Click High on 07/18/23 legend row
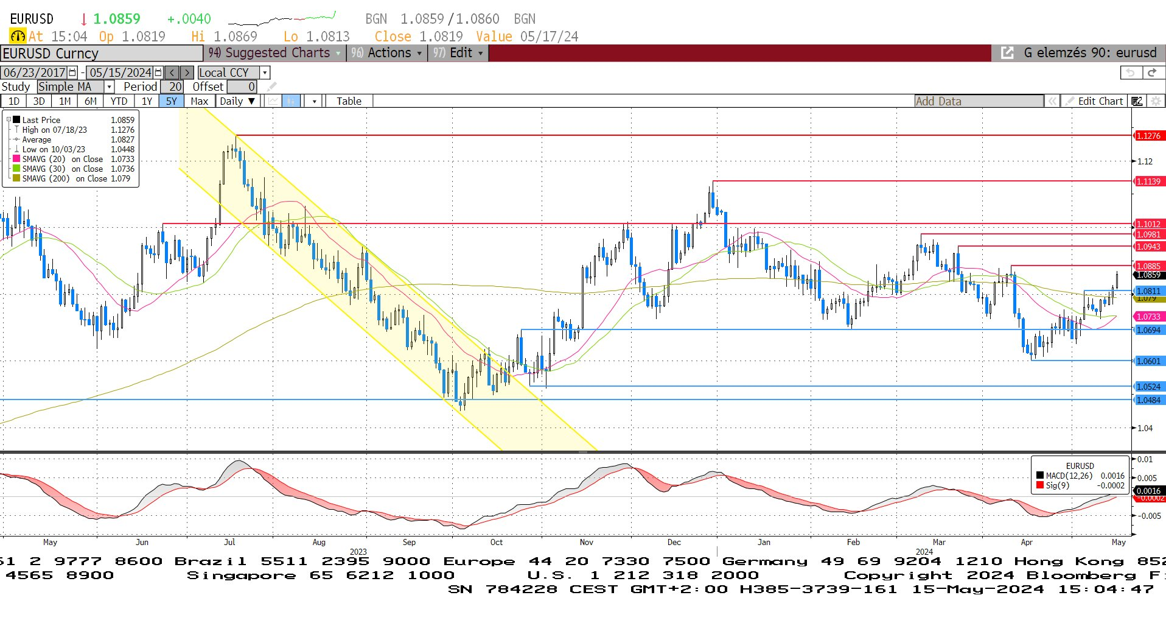Viewport: 1166px width, 623px height. tap(74, 130)
